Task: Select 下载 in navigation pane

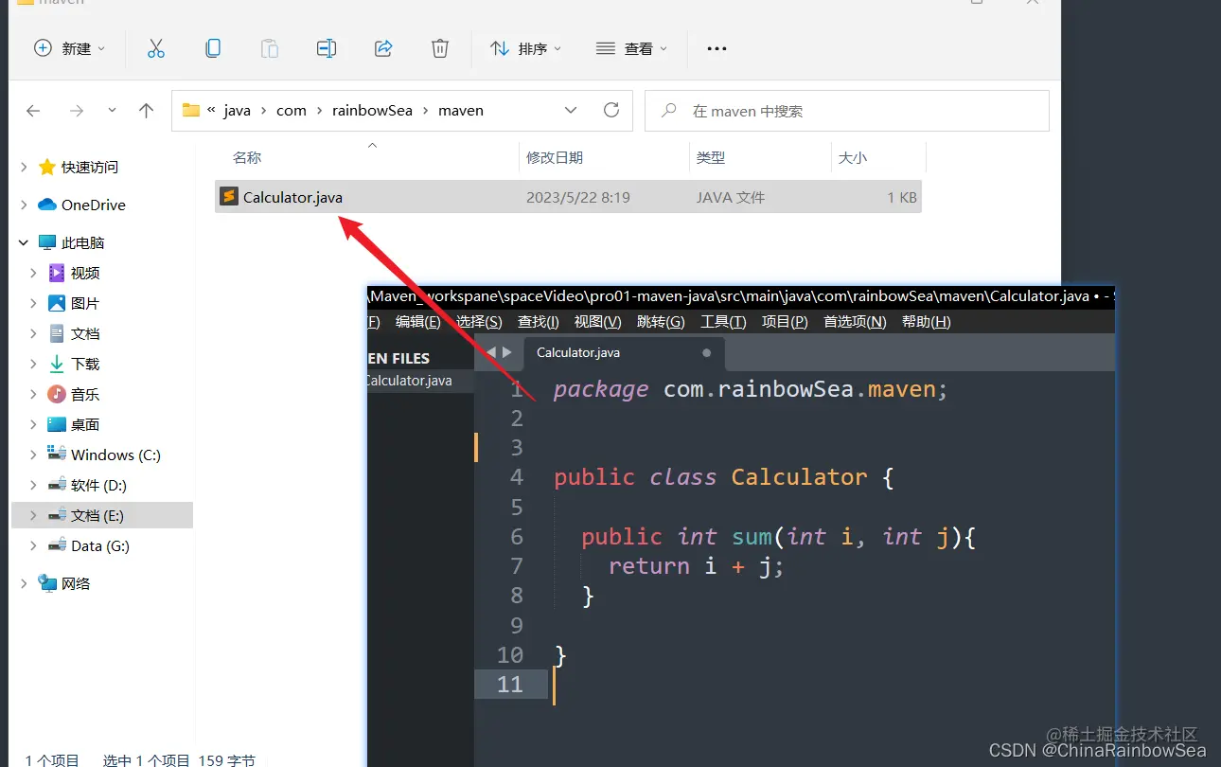Action: 85,364
